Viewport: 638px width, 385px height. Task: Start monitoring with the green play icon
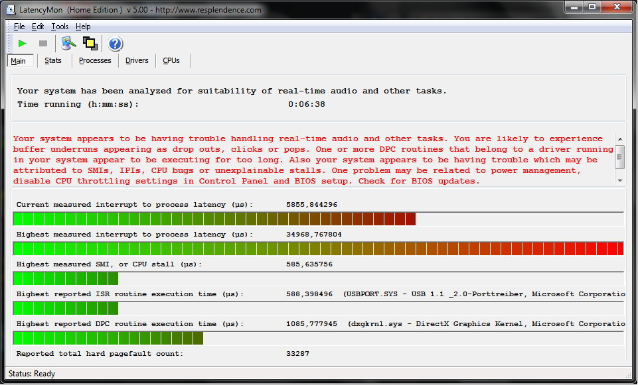22,44
